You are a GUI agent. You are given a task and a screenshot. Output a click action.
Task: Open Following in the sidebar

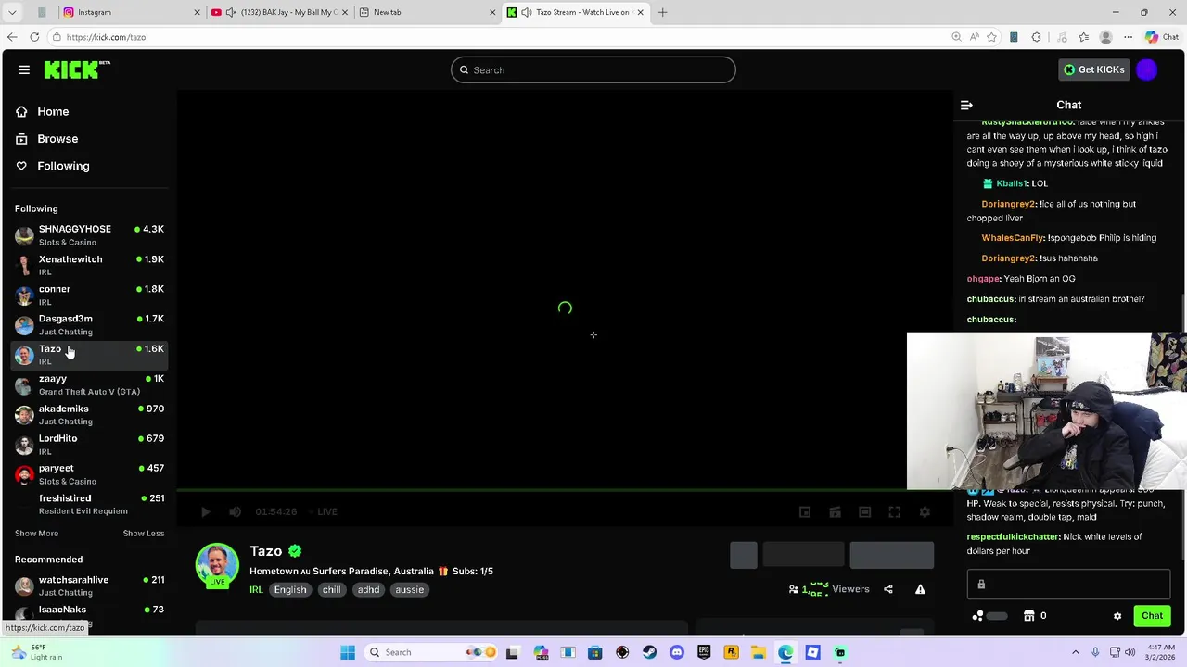tap(63, 166)
